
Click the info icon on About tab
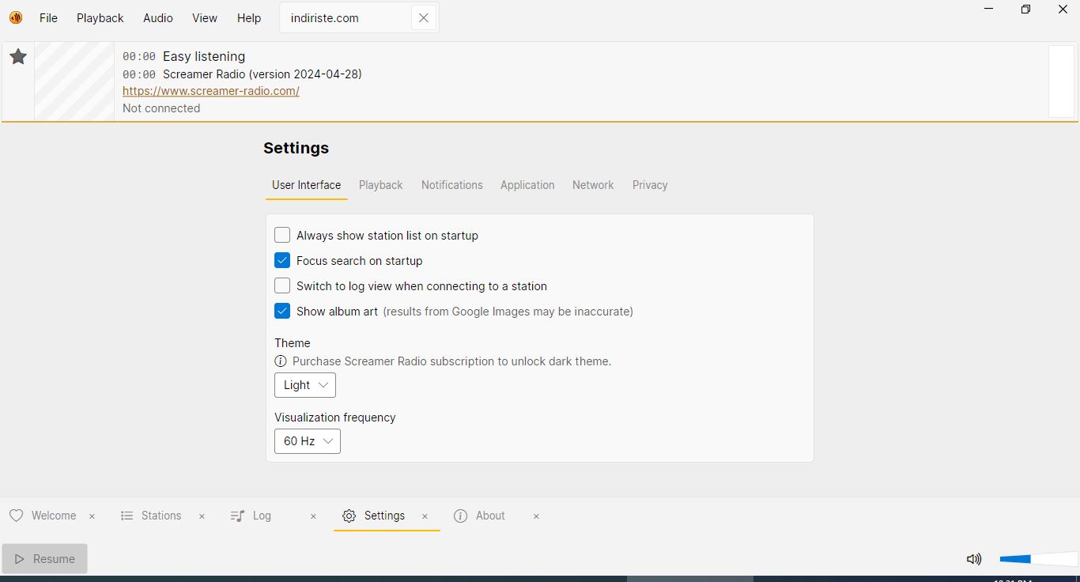pyautogui.click(x=460, y=516)
